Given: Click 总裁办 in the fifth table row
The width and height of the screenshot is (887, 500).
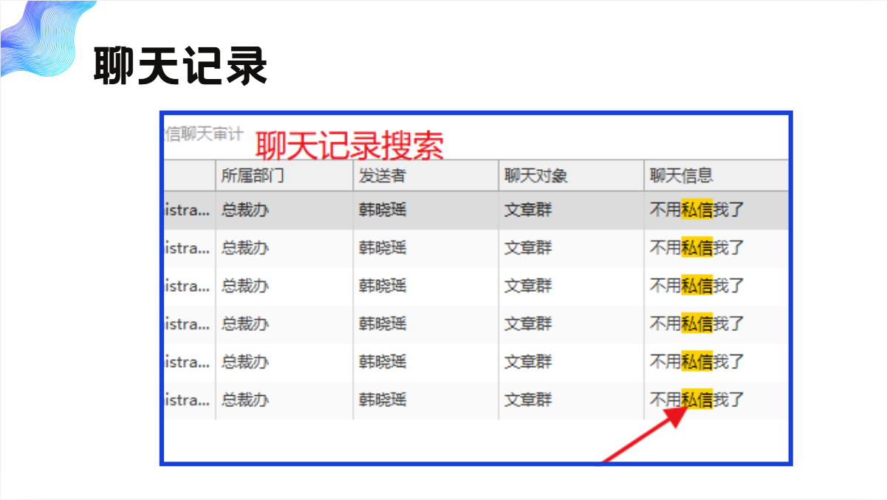Looking at the screenshot, I should [x=245, y=362].
